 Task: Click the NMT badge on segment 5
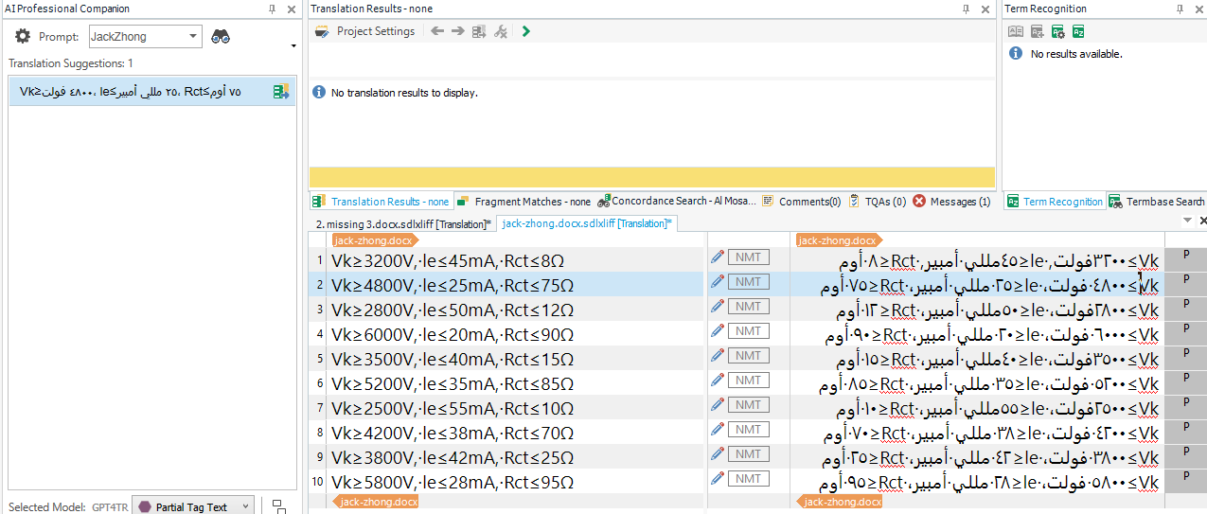(749, 355)
